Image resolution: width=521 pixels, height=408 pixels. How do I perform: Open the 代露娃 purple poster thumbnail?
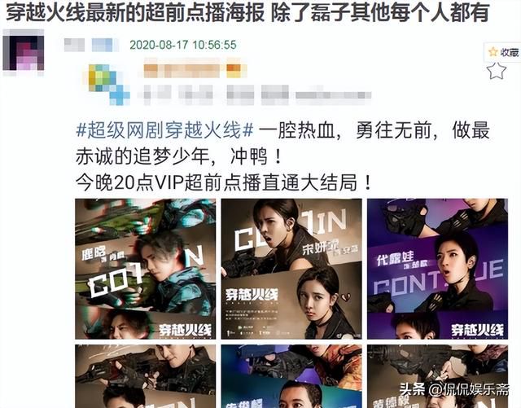[437, 269]
